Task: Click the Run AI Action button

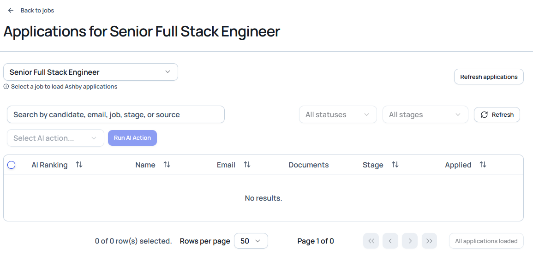Action: tap(132, 138)
